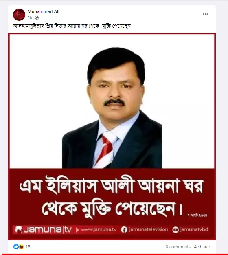
Task: Click the Haha laughing reaction emoji
Action: (x=21, y=247)
